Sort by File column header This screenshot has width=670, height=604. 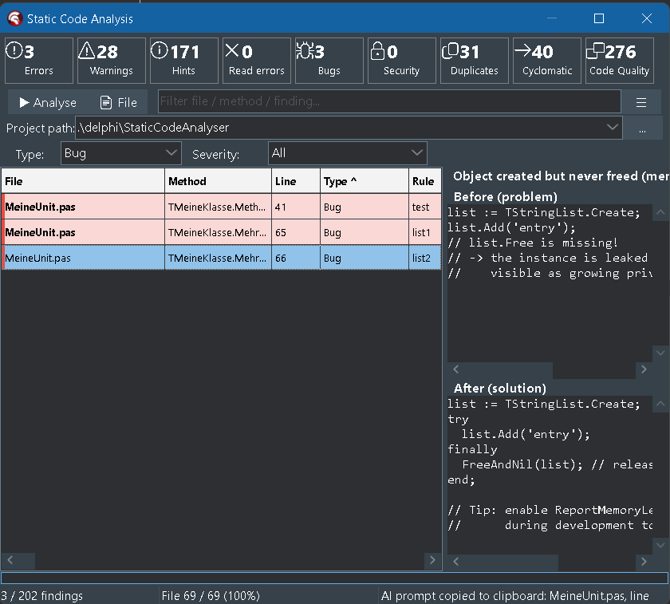pyautogui.click(x=83, y=181)
